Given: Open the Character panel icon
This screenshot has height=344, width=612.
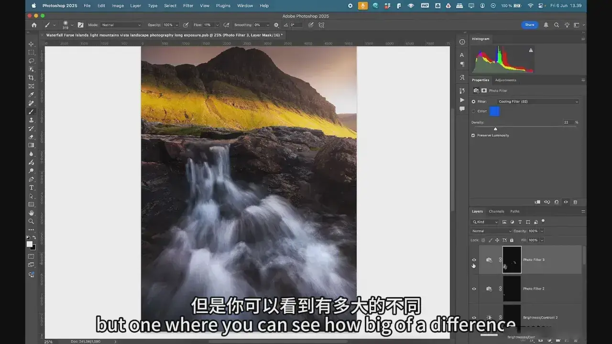Looking at the screenshot, I should tap(462, 55).
